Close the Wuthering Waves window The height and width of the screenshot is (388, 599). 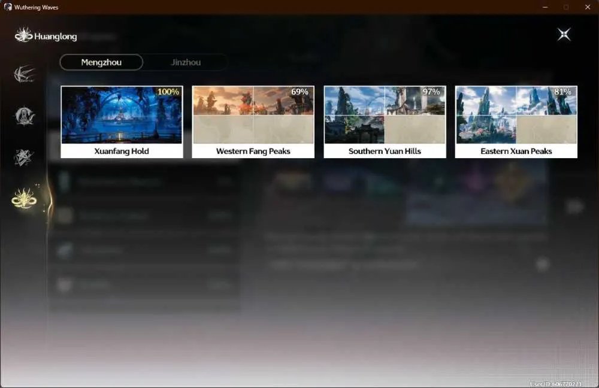(588, 7)
